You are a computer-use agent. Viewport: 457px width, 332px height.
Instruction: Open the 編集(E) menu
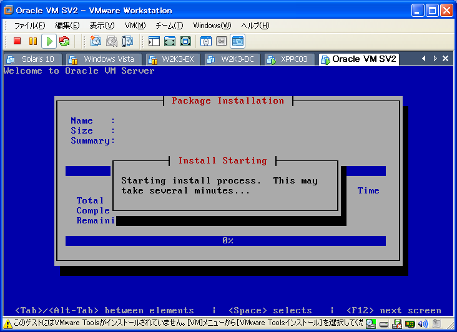67,26
